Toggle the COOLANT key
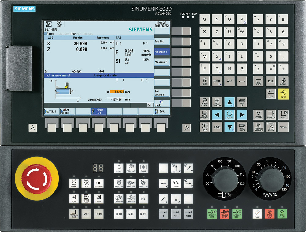This screenshot has width=306, height=232. point(131,168)
